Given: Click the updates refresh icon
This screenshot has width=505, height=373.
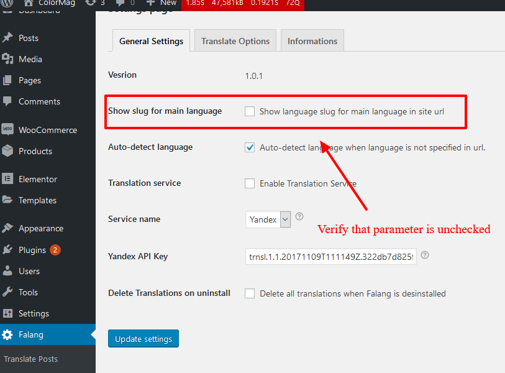Looking at the screenshot, I should point(90,3).
